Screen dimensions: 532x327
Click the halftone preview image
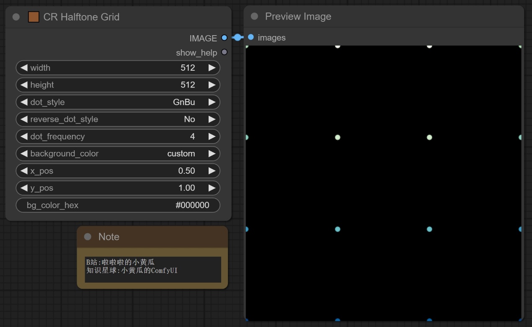coord(383,183)
